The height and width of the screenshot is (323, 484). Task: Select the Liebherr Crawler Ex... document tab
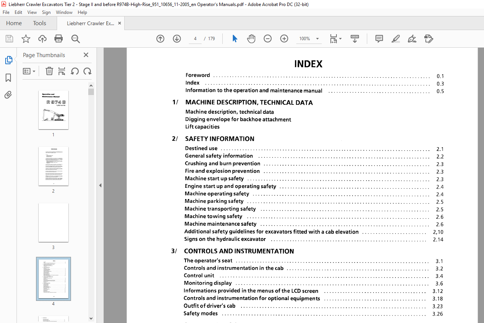point(90,23)
